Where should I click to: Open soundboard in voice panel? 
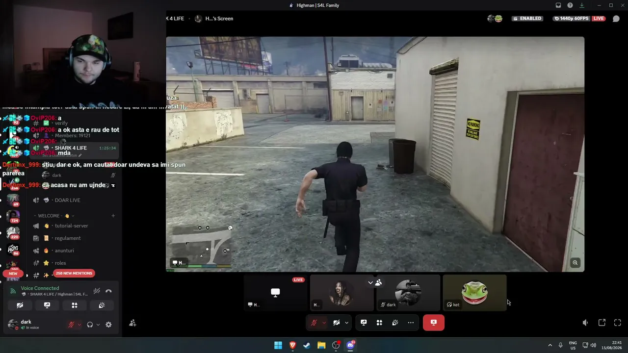pos(102,305)
